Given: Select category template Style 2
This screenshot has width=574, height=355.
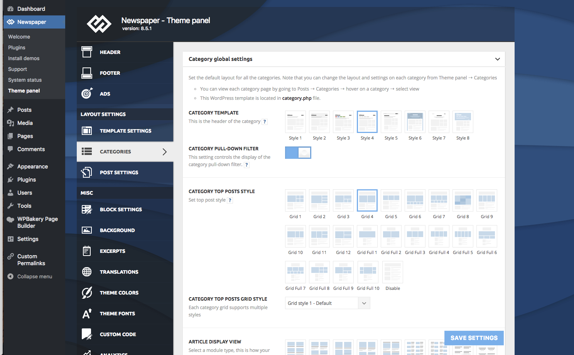Looking at the screenshot, I should tap(319, 122).
